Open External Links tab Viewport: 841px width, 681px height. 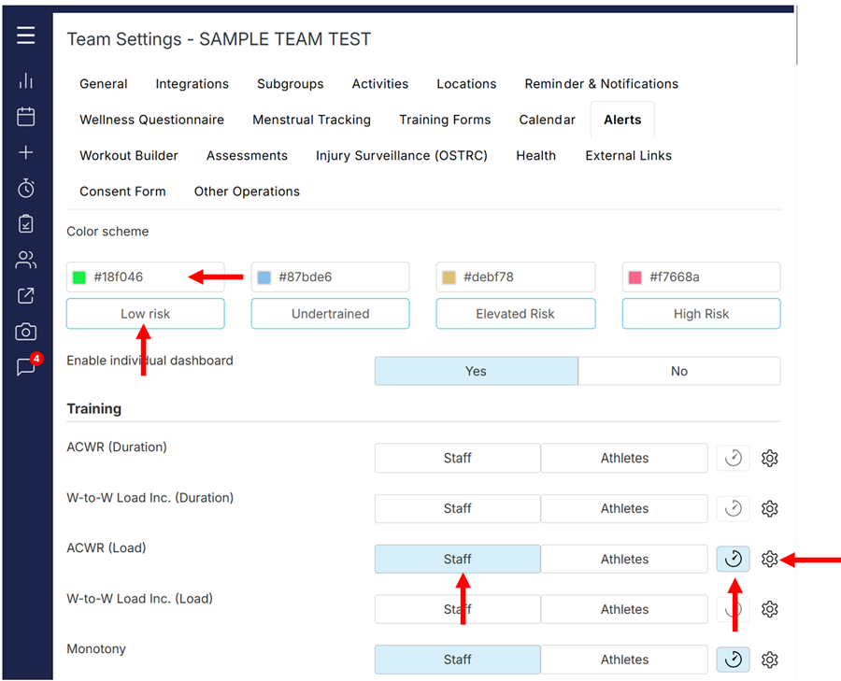point(628,155)
